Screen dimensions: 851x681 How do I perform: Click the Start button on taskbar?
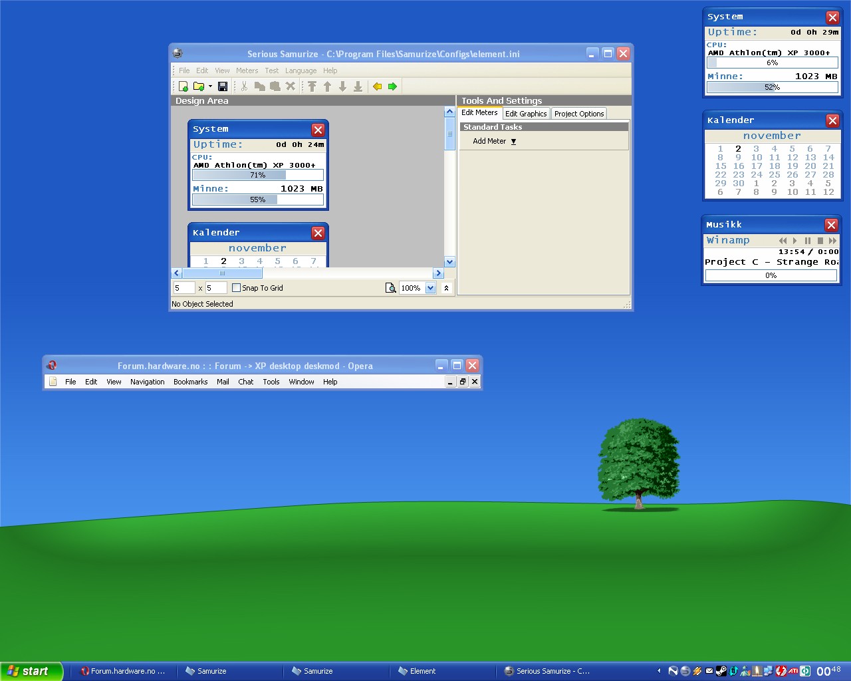point(31,671)
